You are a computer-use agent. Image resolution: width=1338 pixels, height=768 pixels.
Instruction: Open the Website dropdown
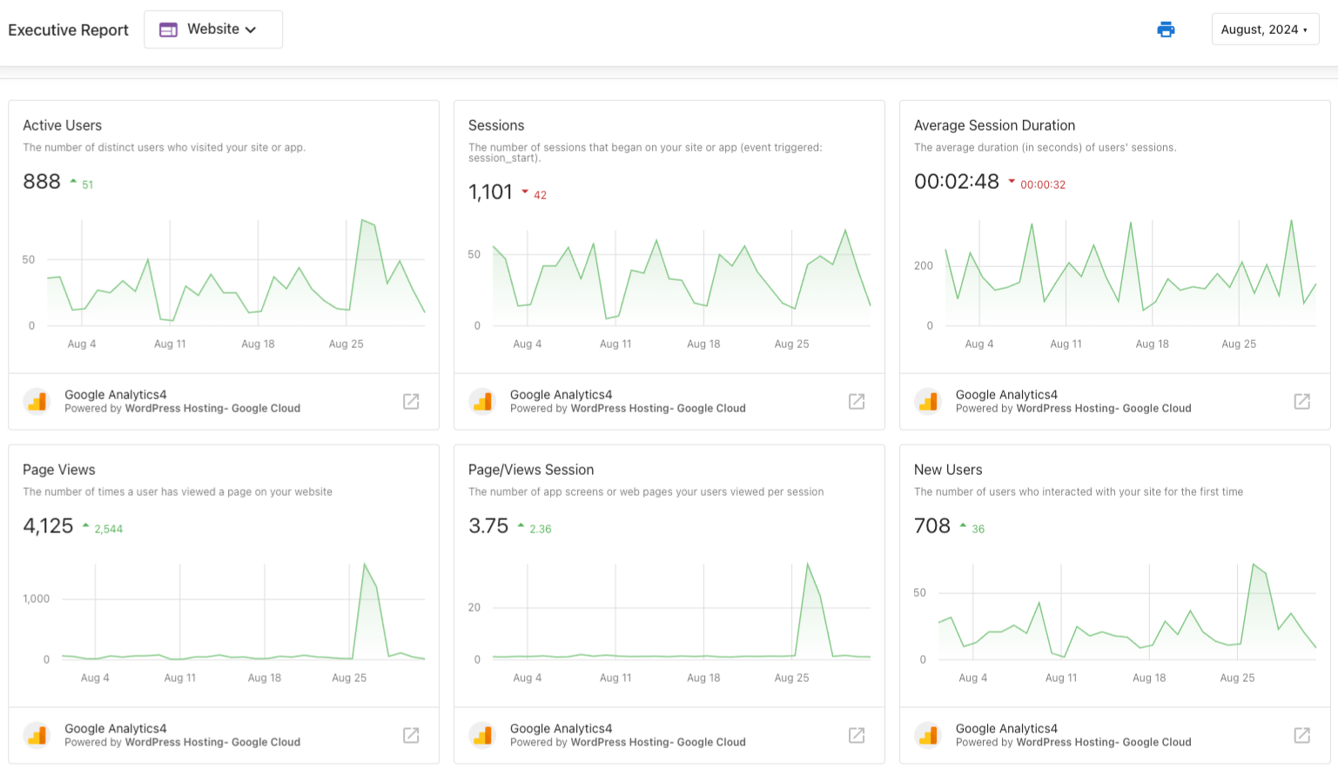213,29
